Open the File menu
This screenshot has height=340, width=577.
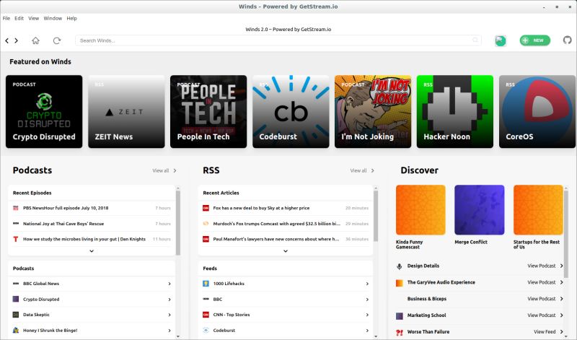(6, 18)
